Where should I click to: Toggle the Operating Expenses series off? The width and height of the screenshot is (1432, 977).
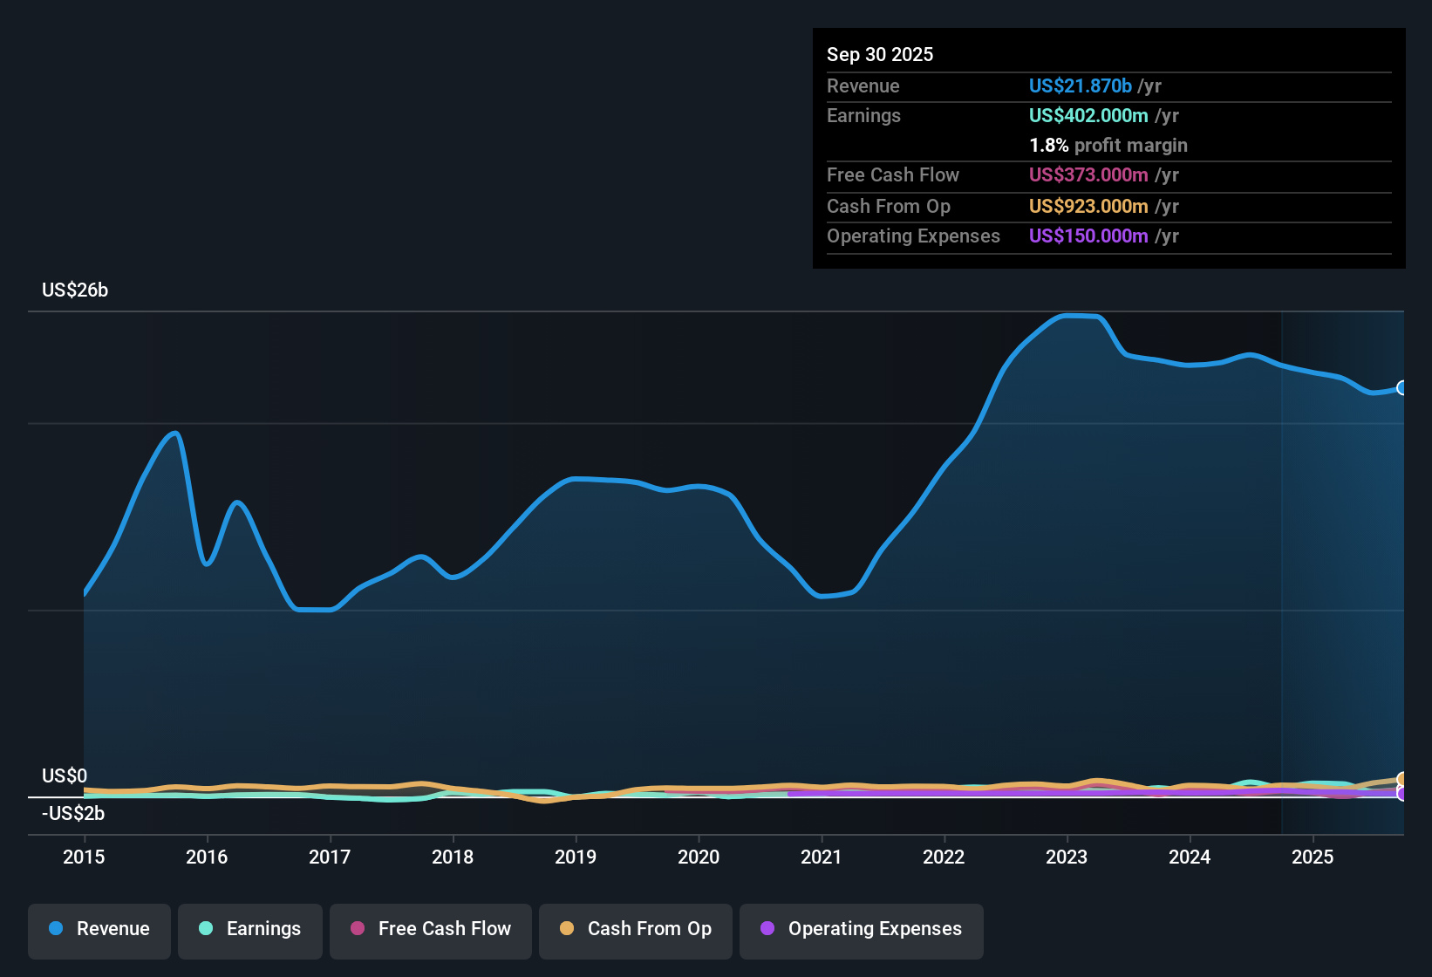[x=861, y=930]
